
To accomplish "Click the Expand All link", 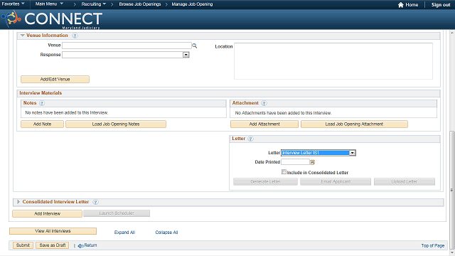I will coord(124,233).
